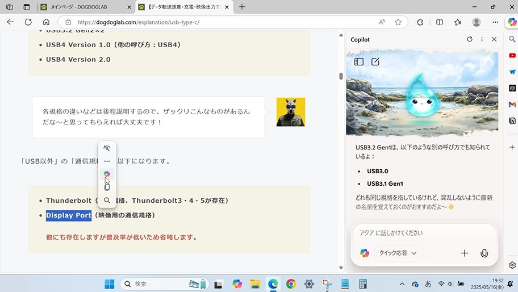Image resolution: width=518 pixels, height=292 pixels.
Task: Open a new browser tab
Action: pos(243,7)
